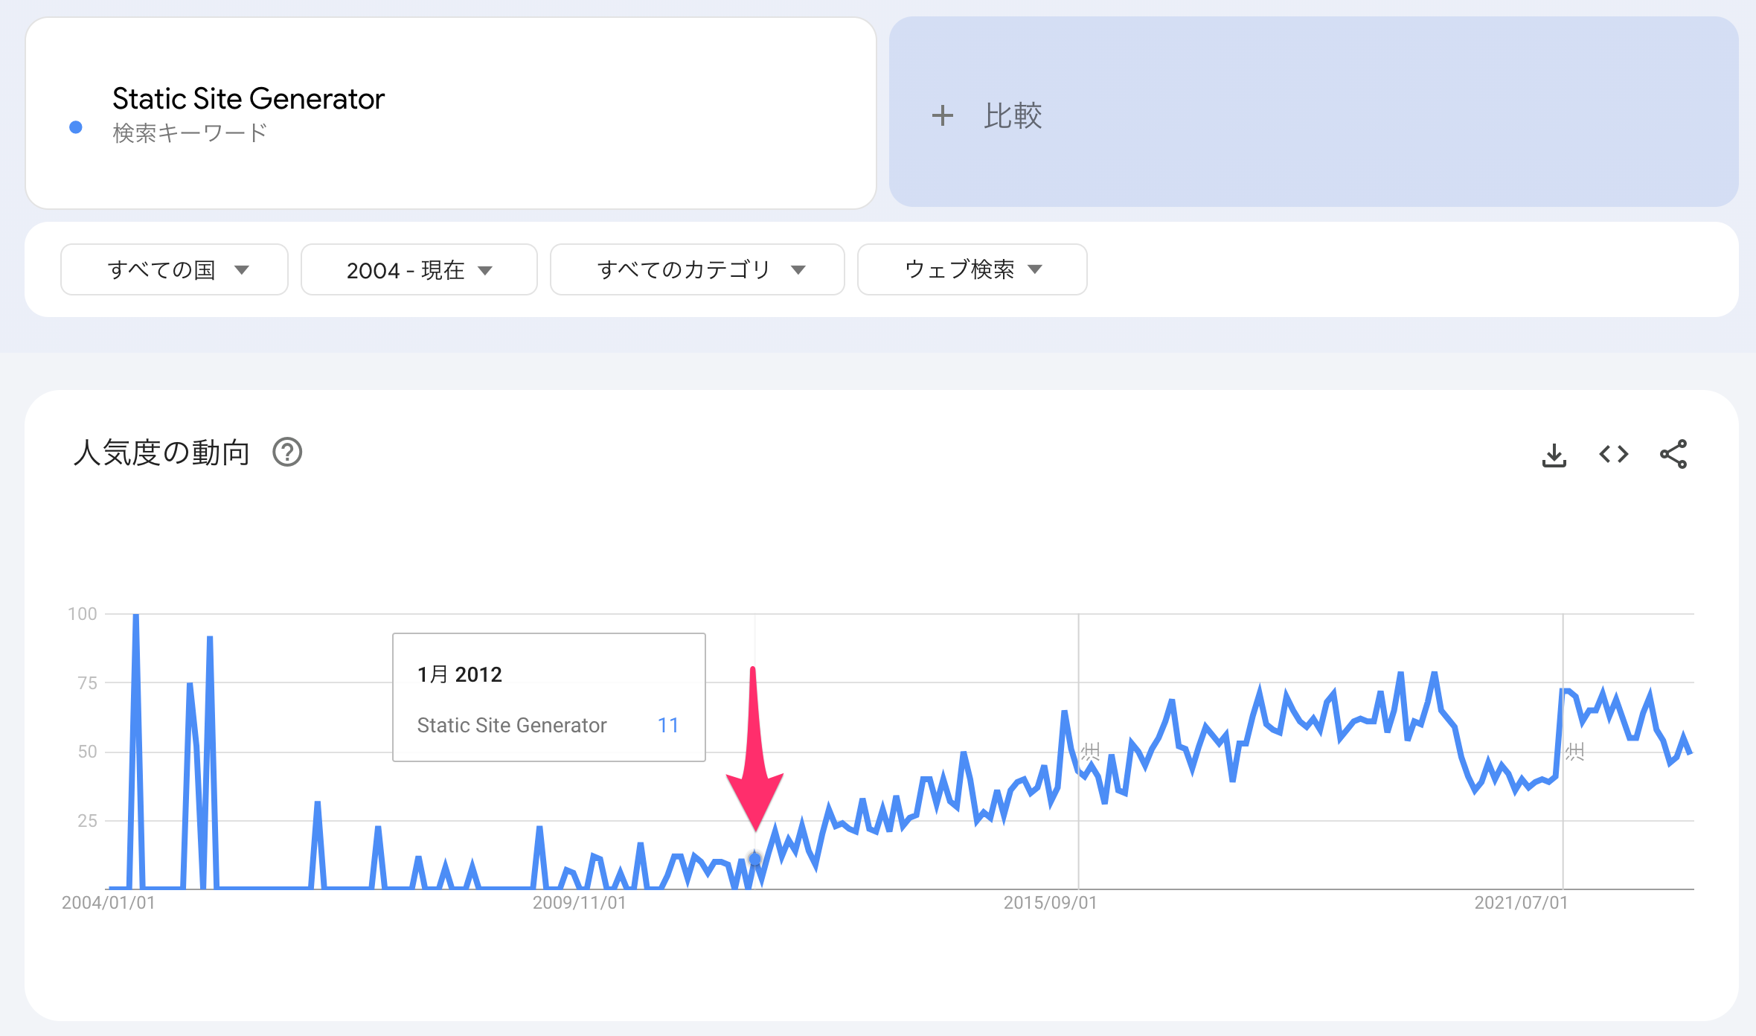Click the 1月 2012 tooltip box
This screenshot has width=1756, height=1036.
pyautogui.click(x=548, y=697)
